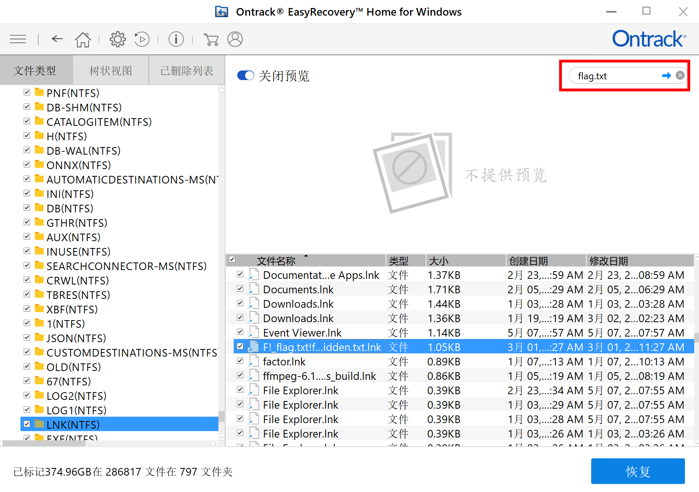Screen dimensions: 699x492
Task: Uncheck the F!_flag.txt file checkbox
Action: [240, 347]
